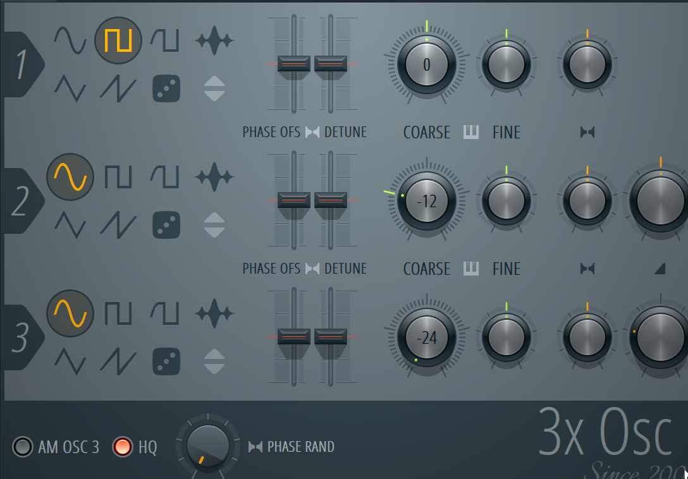Click the PHASE RAND knob
Viewport: 688px width, 479px height.
pos(207,447)
